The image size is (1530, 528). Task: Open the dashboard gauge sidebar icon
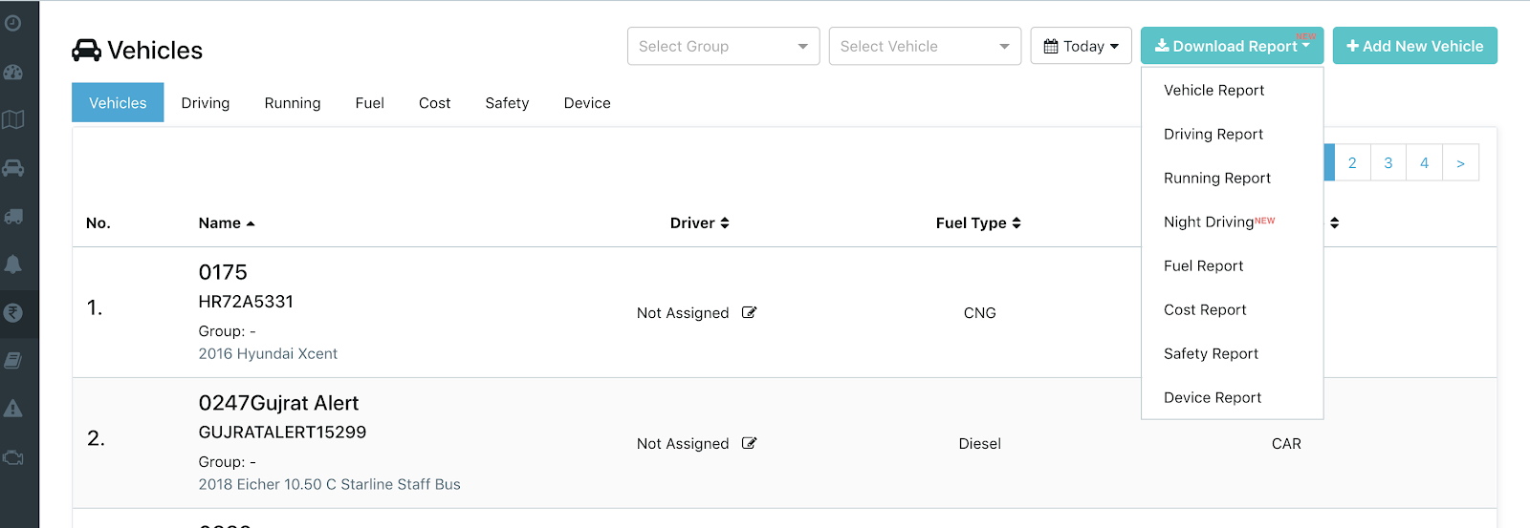click(13, 72)
